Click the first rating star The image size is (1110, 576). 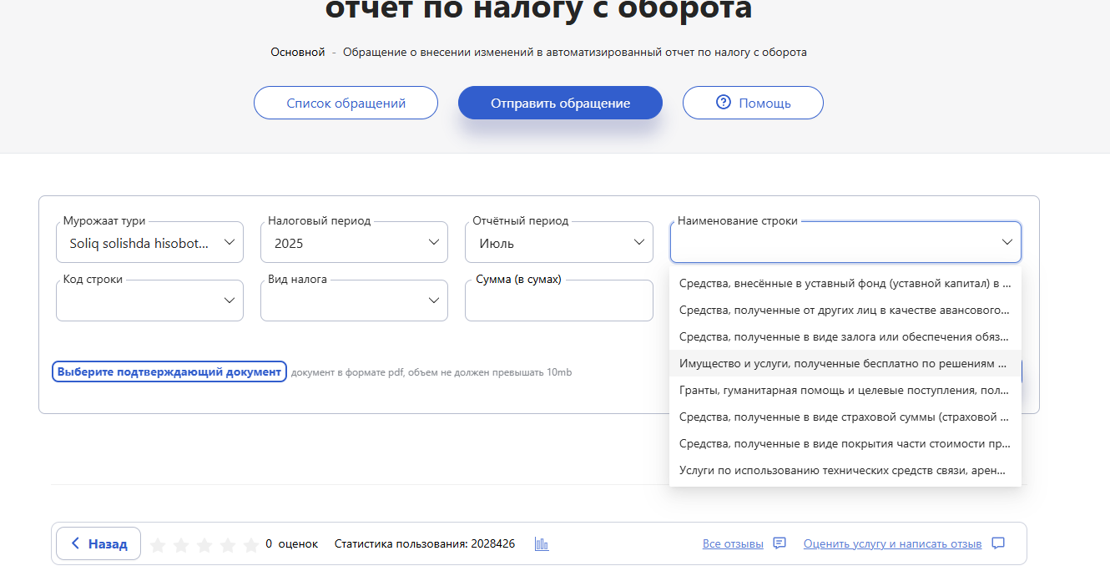point(157,545)
